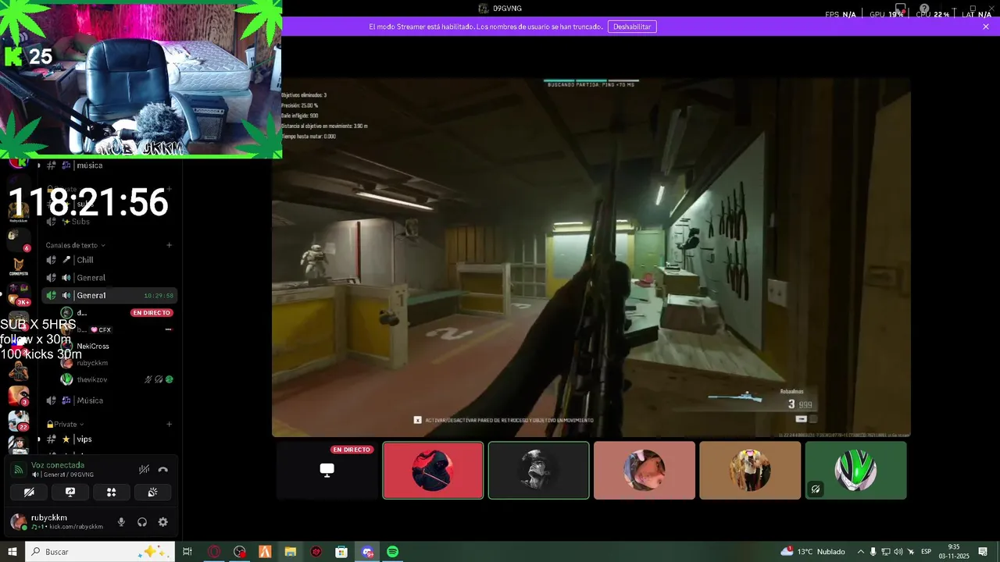
Task: Open File Explorer from taskbar
Action: (291, 552)
